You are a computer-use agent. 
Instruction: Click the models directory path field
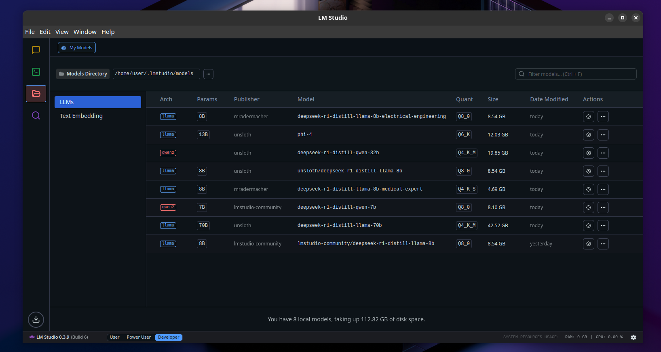(156, 74)
